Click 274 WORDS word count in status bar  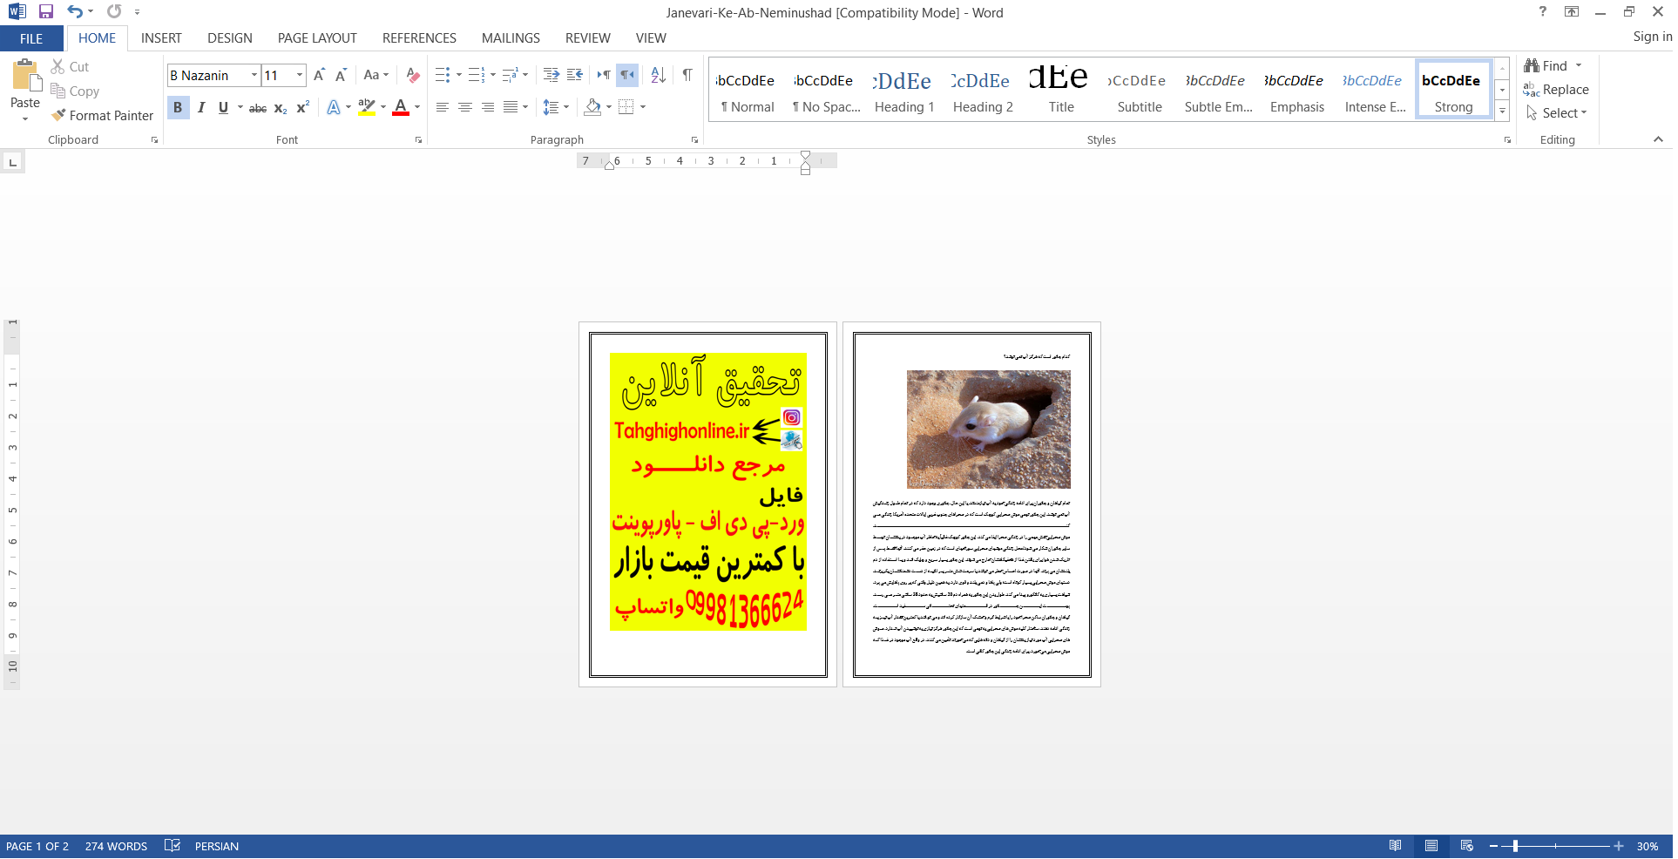pyautogui.click(x=116, y=846)
